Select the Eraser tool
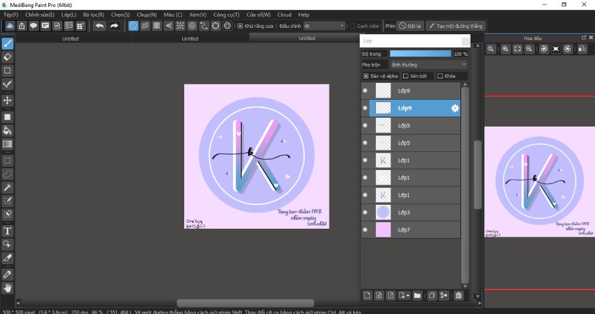Viewport: 595px width, 314px height. click(8, 57)
